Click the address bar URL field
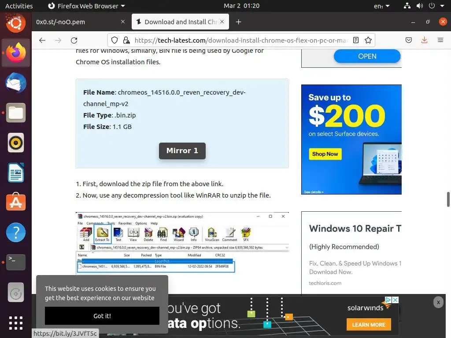This screenshot has height=338, width=451. click(241, 40)
